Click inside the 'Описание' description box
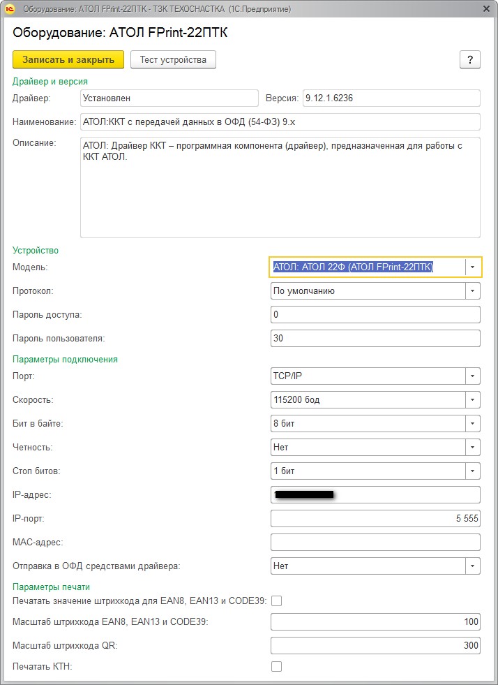This screenshot has height=685, width=498. coord(280,187)
